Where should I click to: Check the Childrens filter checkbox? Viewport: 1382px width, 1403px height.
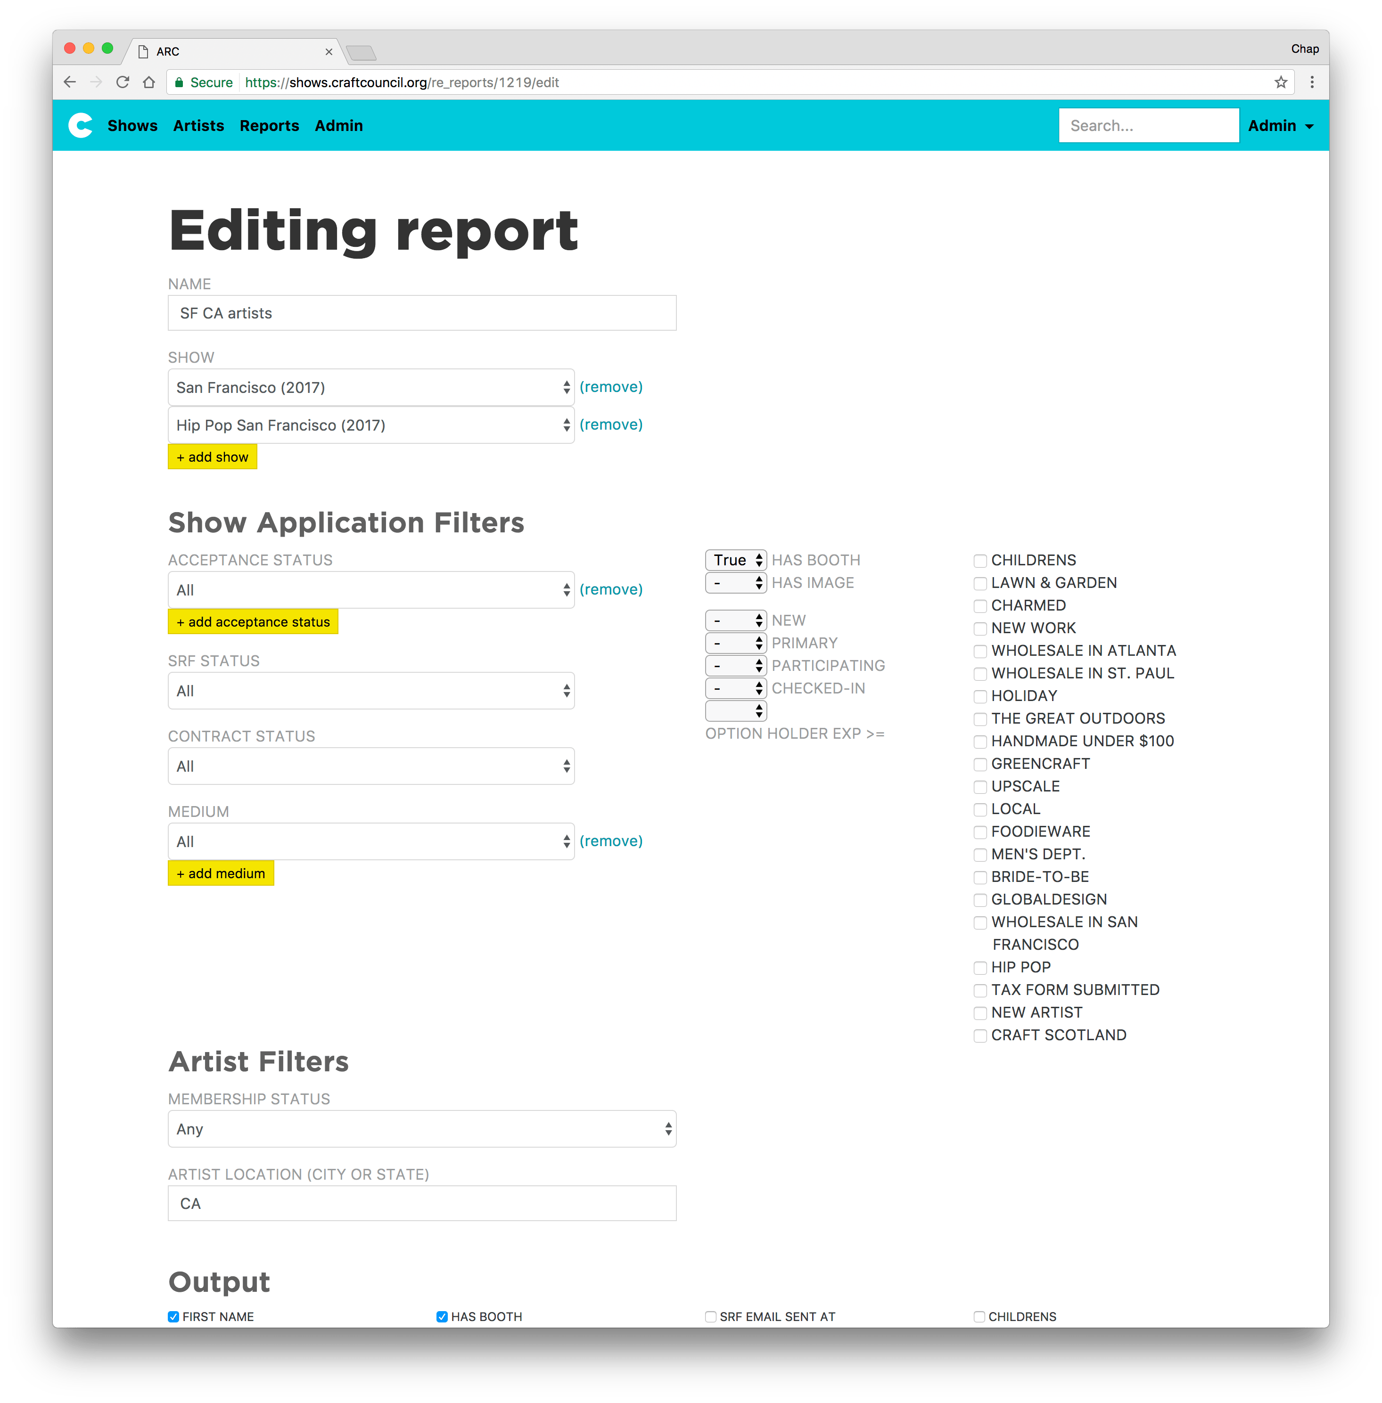point(980,561)
